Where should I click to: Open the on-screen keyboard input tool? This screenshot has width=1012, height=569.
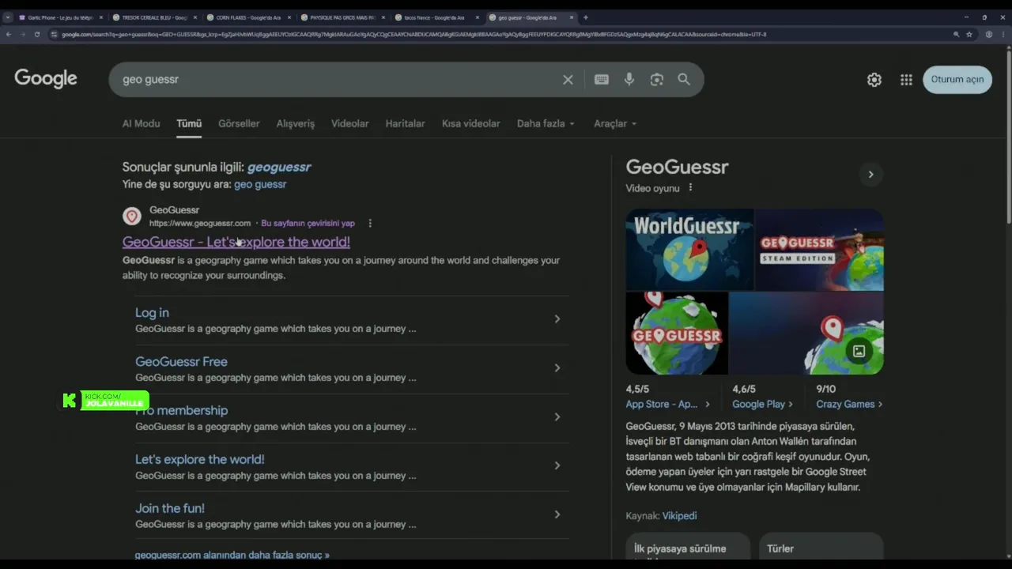pyautogui.click(x=602, y=80)
